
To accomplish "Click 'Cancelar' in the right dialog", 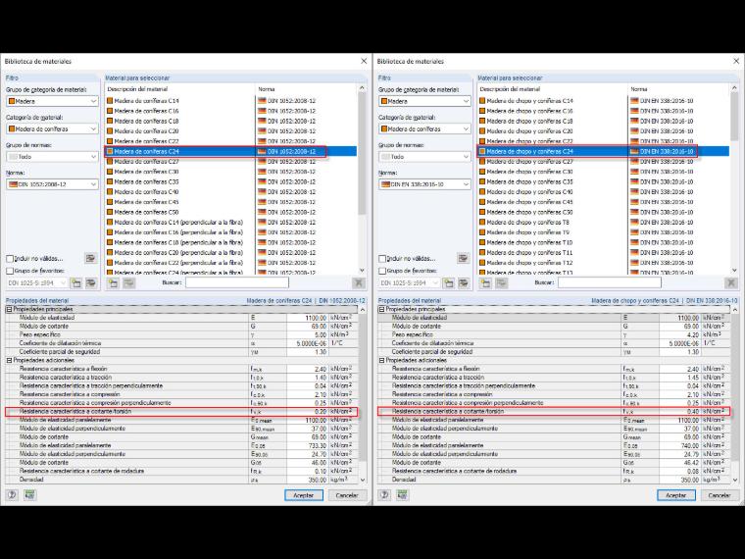I will pyautogui.click(x=720, y=495).
